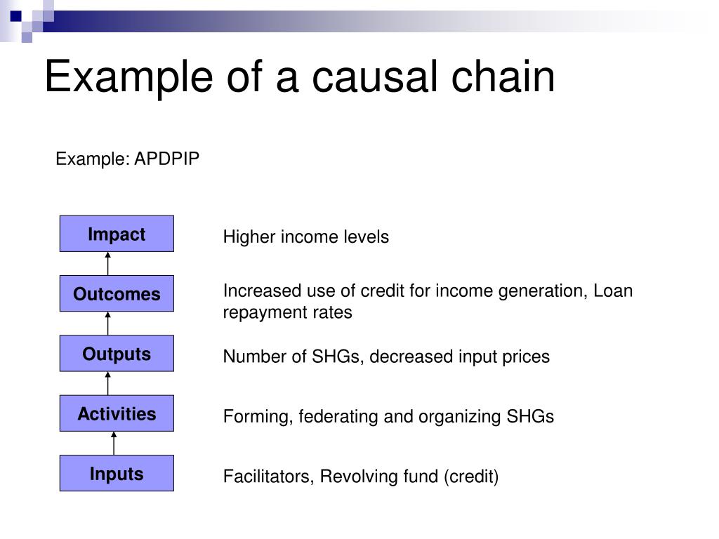The width and height of the screenshot is (719, 539).
Task: Select 'Number of SHGs, decreased input prices'
Action: tap(386, 357)
